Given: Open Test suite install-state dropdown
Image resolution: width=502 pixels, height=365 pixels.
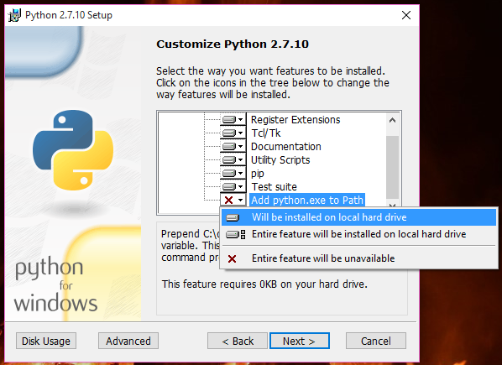Looking at the screenshot, I should pos(233,187).
